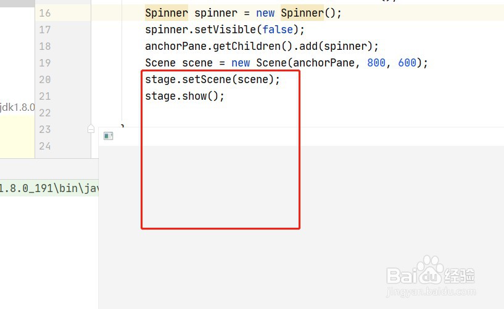Click gutter line number 20

point(44,79)
